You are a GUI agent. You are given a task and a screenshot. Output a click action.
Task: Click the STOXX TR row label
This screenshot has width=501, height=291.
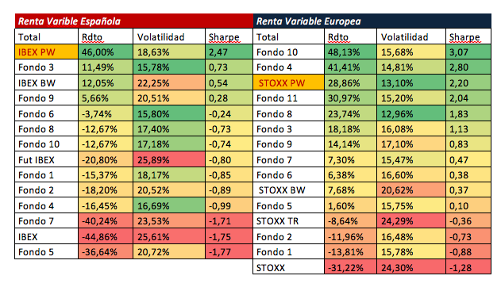click(288, 220)
